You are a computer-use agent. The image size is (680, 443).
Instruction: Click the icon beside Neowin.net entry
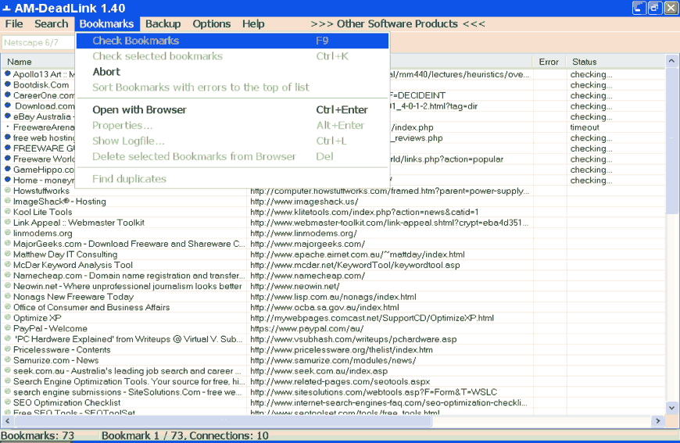[7, 286]
